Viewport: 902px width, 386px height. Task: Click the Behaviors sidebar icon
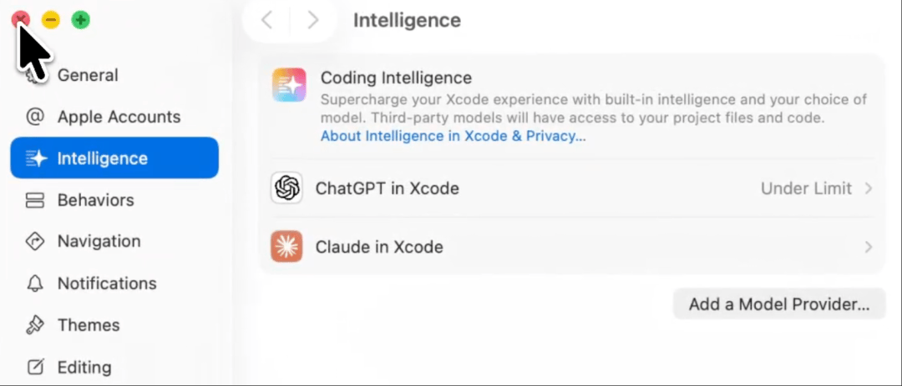coord(35,200)
